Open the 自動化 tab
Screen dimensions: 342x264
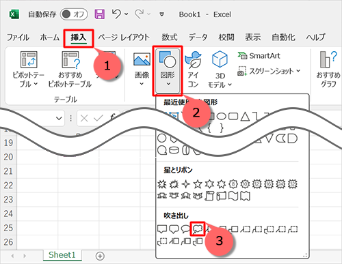(283, 38)
